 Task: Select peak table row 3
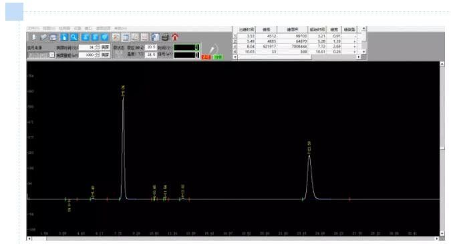point(297,46)
